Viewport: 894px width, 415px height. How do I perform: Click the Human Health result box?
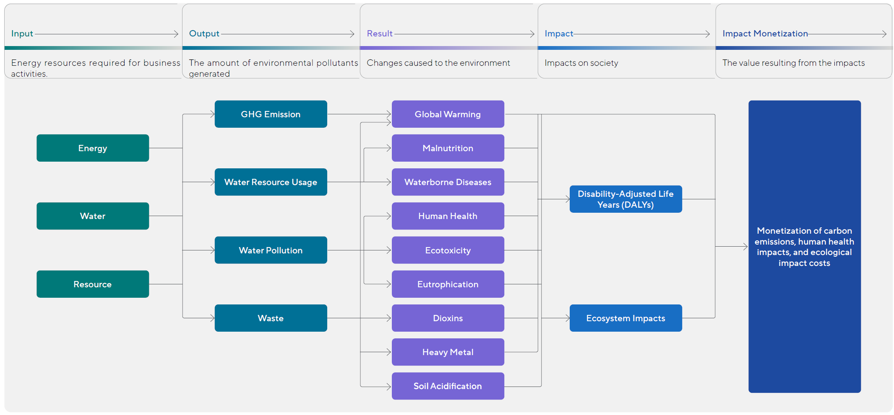point(448,216)
